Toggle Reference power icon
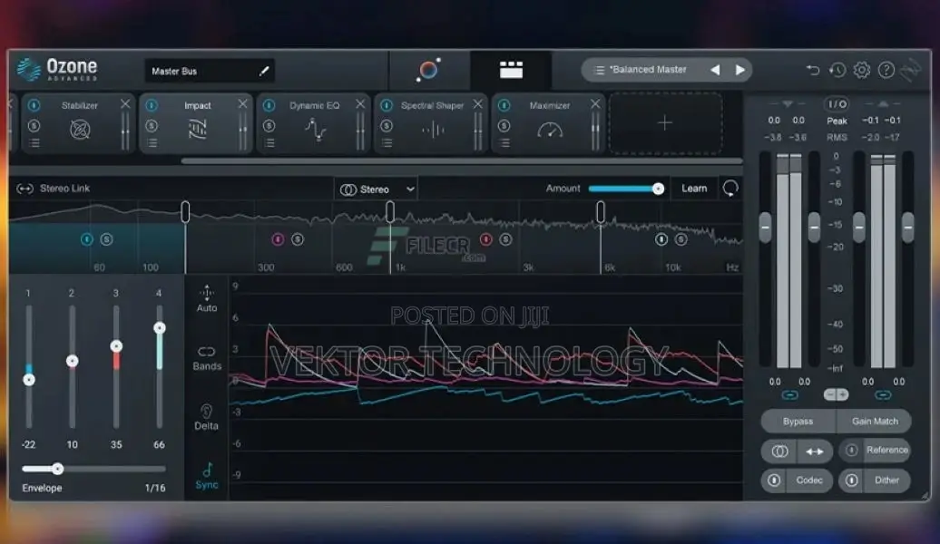The height and width of the screenshot is (544, 940). pyautogui.click(x=851, y=450)
